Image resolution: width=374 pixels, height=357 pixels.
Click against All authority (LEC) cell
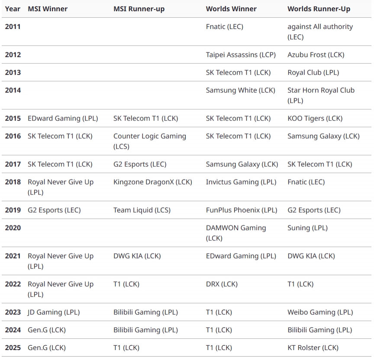(x=320, y=32)
